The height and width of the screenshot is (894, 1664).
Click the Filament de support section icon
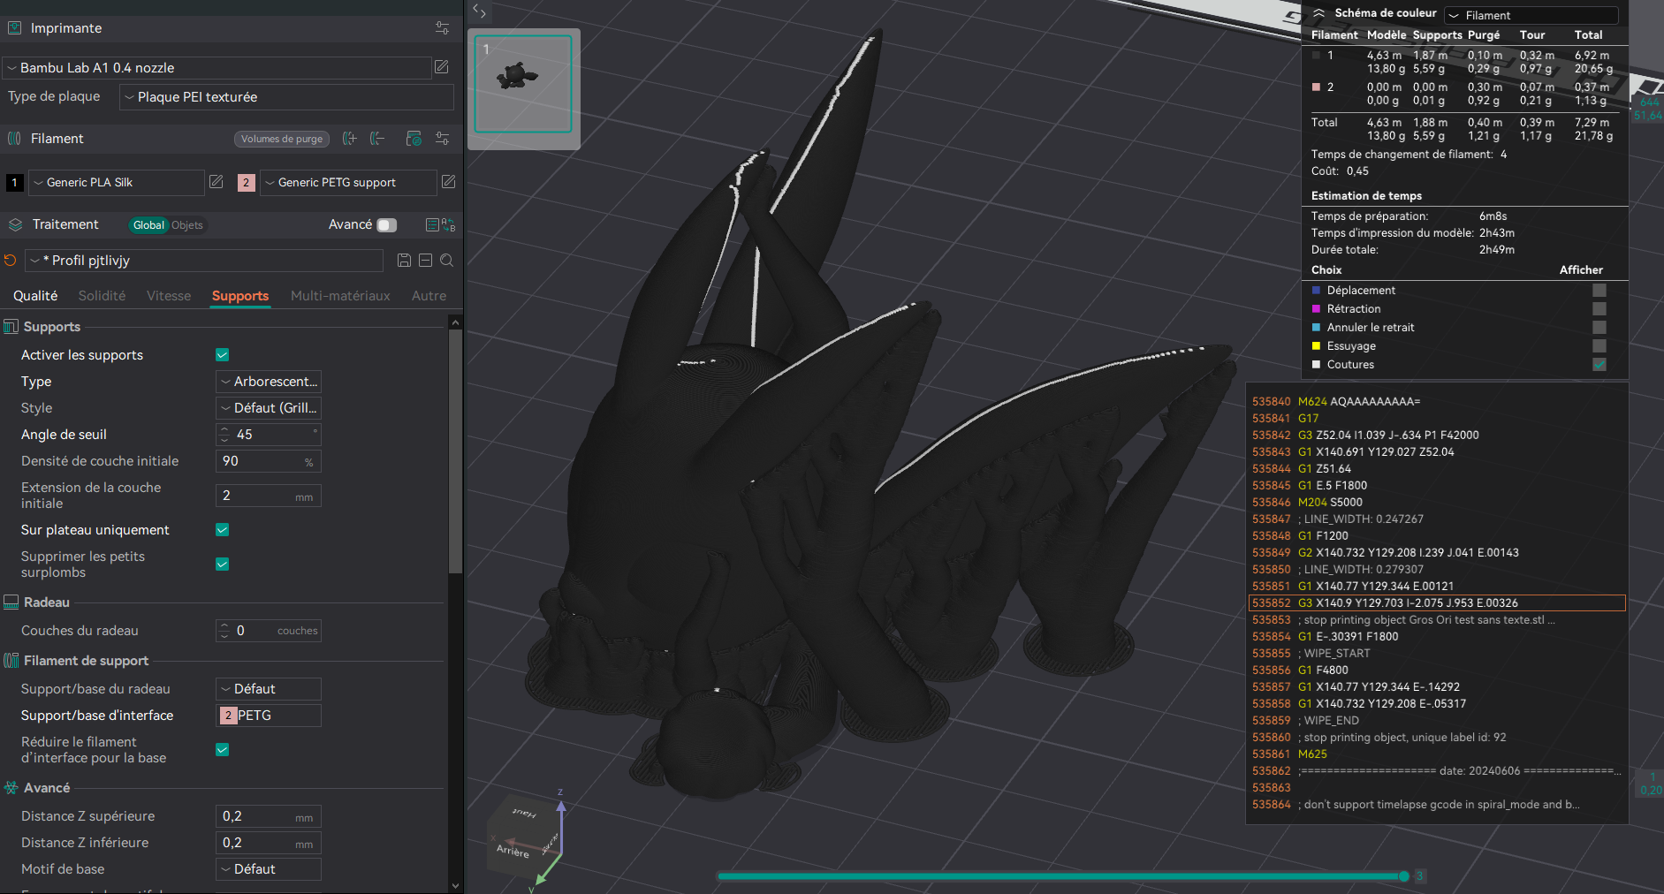click(11, 661)
